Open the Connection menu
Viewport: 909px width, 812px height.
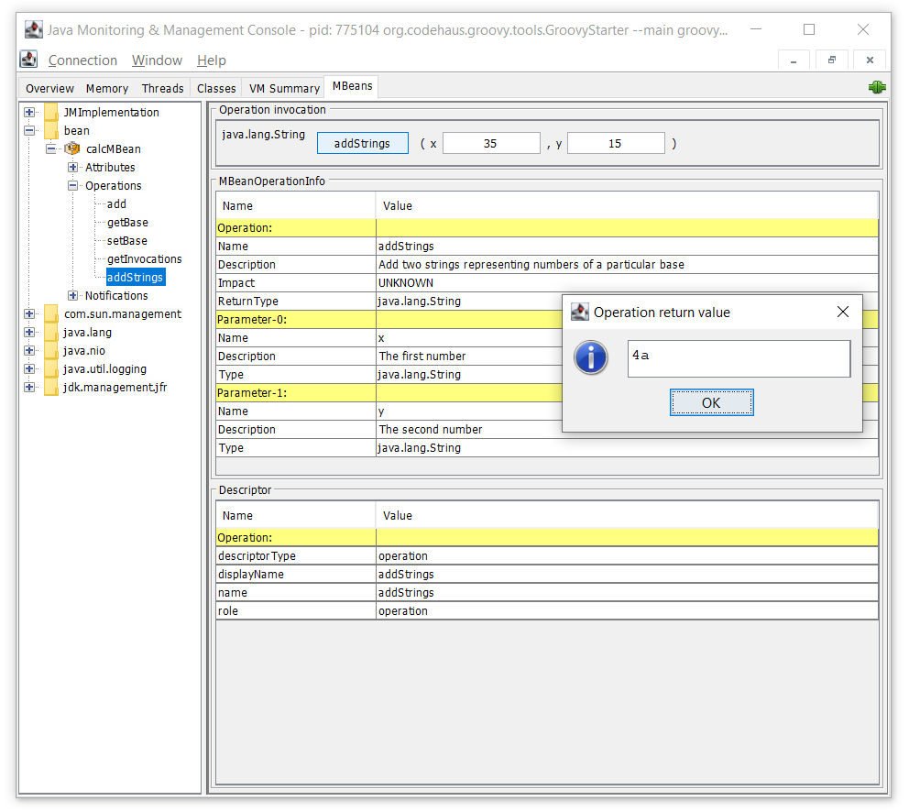tap(82, 60)
